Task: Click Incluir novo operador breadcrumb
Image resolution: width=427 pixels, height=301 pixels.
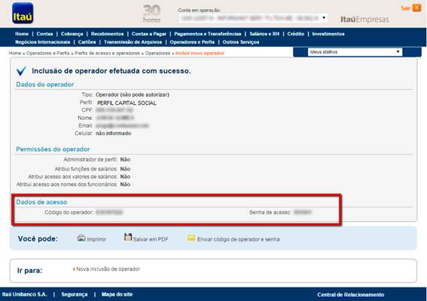Action: [200, 54]
